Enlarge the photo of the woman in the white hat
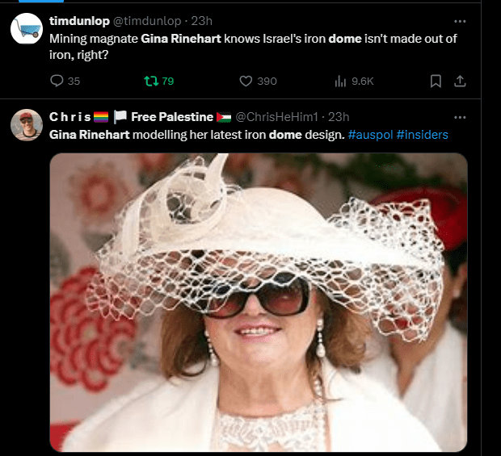Image resolution: width=501 pixels, height=456 pixels. coord(259,303)
